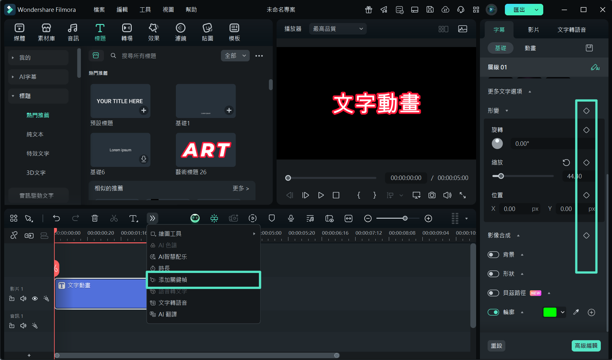Select 純文本 in the titles list
Screen dimensions: 612x360
coord(35,134)
